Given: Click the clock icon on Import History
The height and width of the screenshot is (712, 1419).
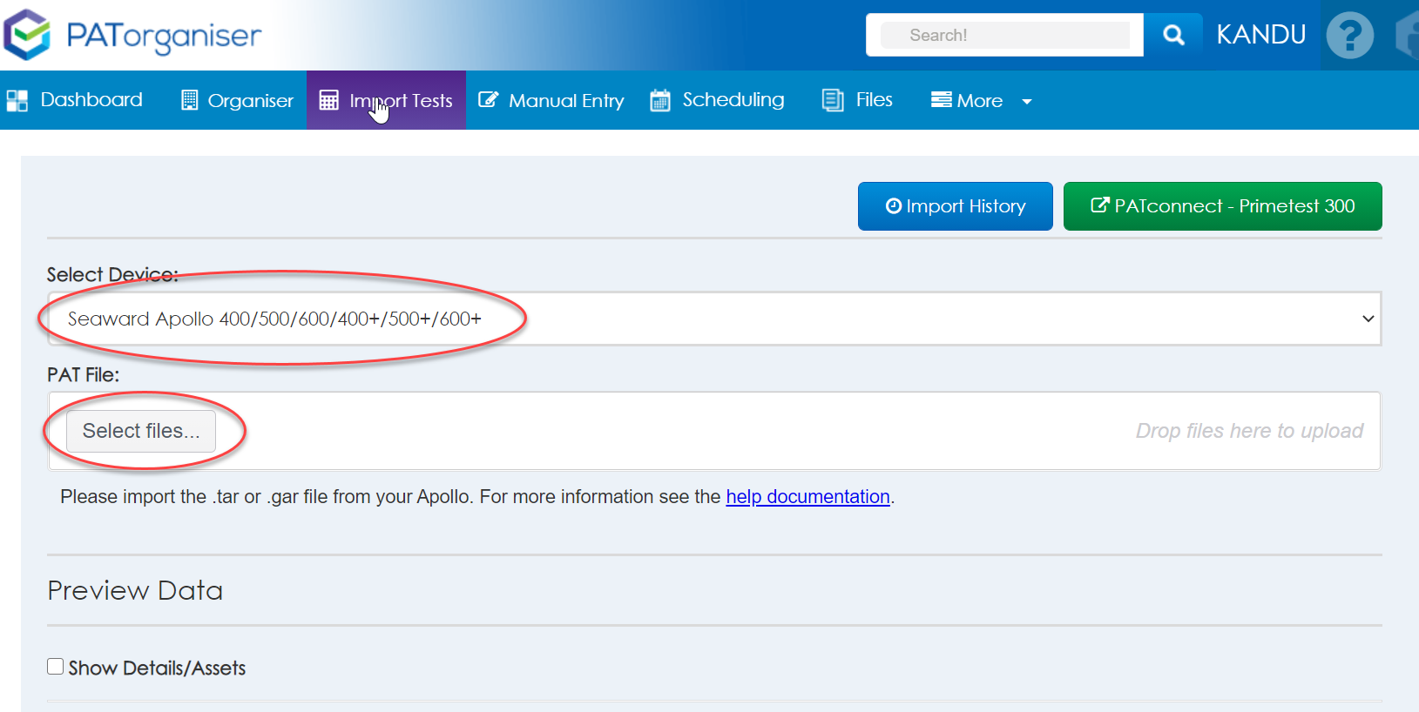Looking at the screenshot, I should coord(893,206).
